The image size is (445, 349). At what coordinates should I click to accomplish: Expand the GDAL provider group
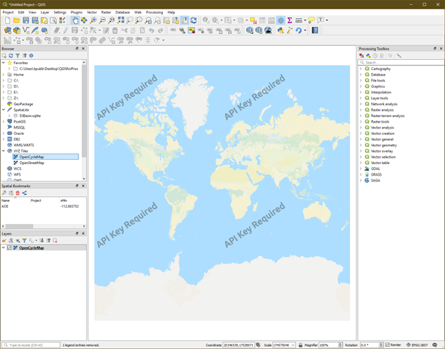[361, 168]
